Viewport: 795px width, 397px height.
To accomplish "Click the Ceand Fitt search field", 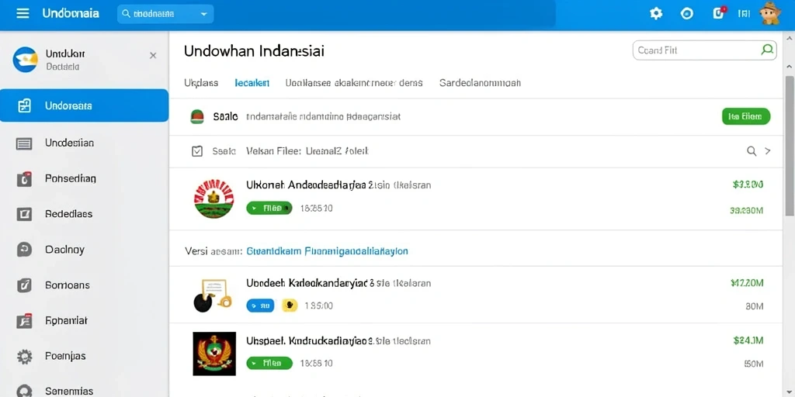I will [705, 50].
